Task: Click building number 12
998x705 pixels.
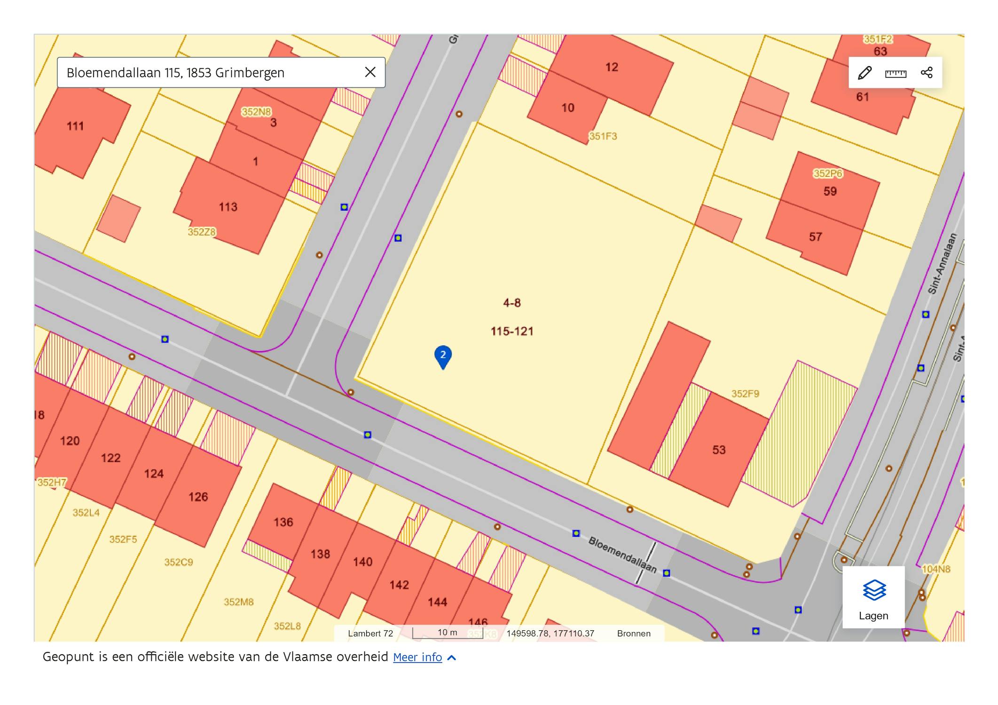Action: (612, 67)
